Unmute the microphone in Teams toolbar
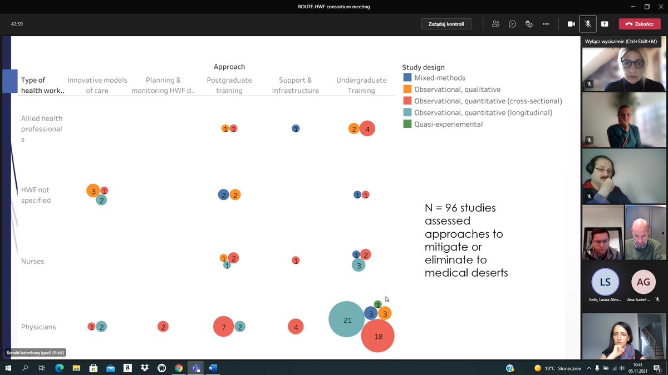The width and height of the screenshot is (668, 375). (x=587, y=24)
